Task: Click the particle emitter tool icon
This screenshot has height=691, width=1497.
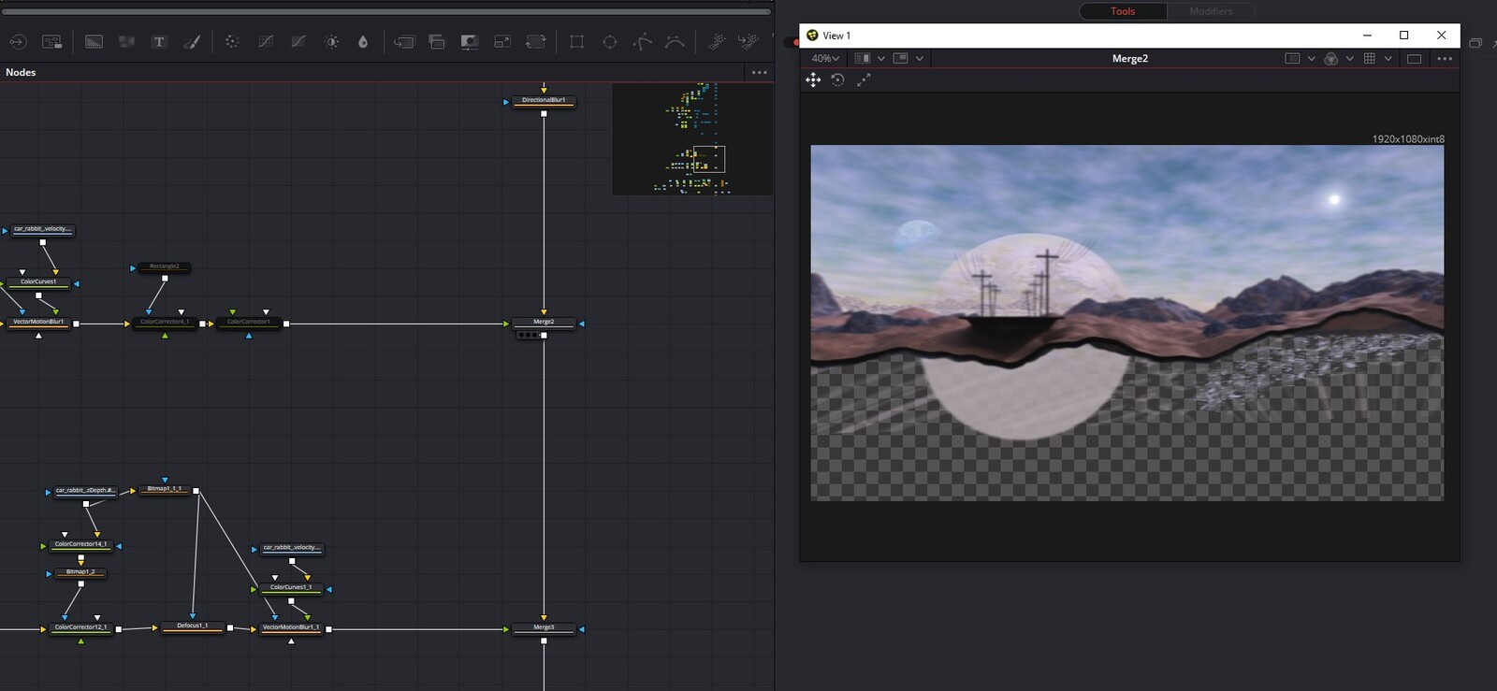Action: tap(717, 42)
